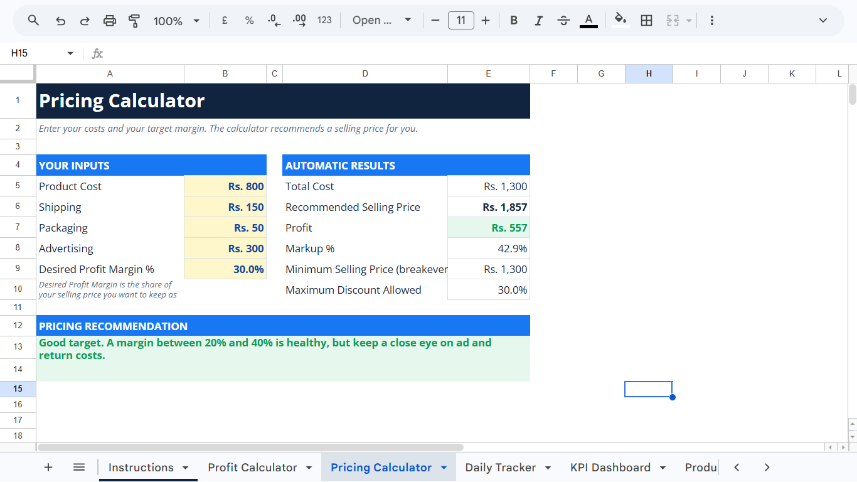Click the Profit value Rs. 557

(x=489, y=228)
